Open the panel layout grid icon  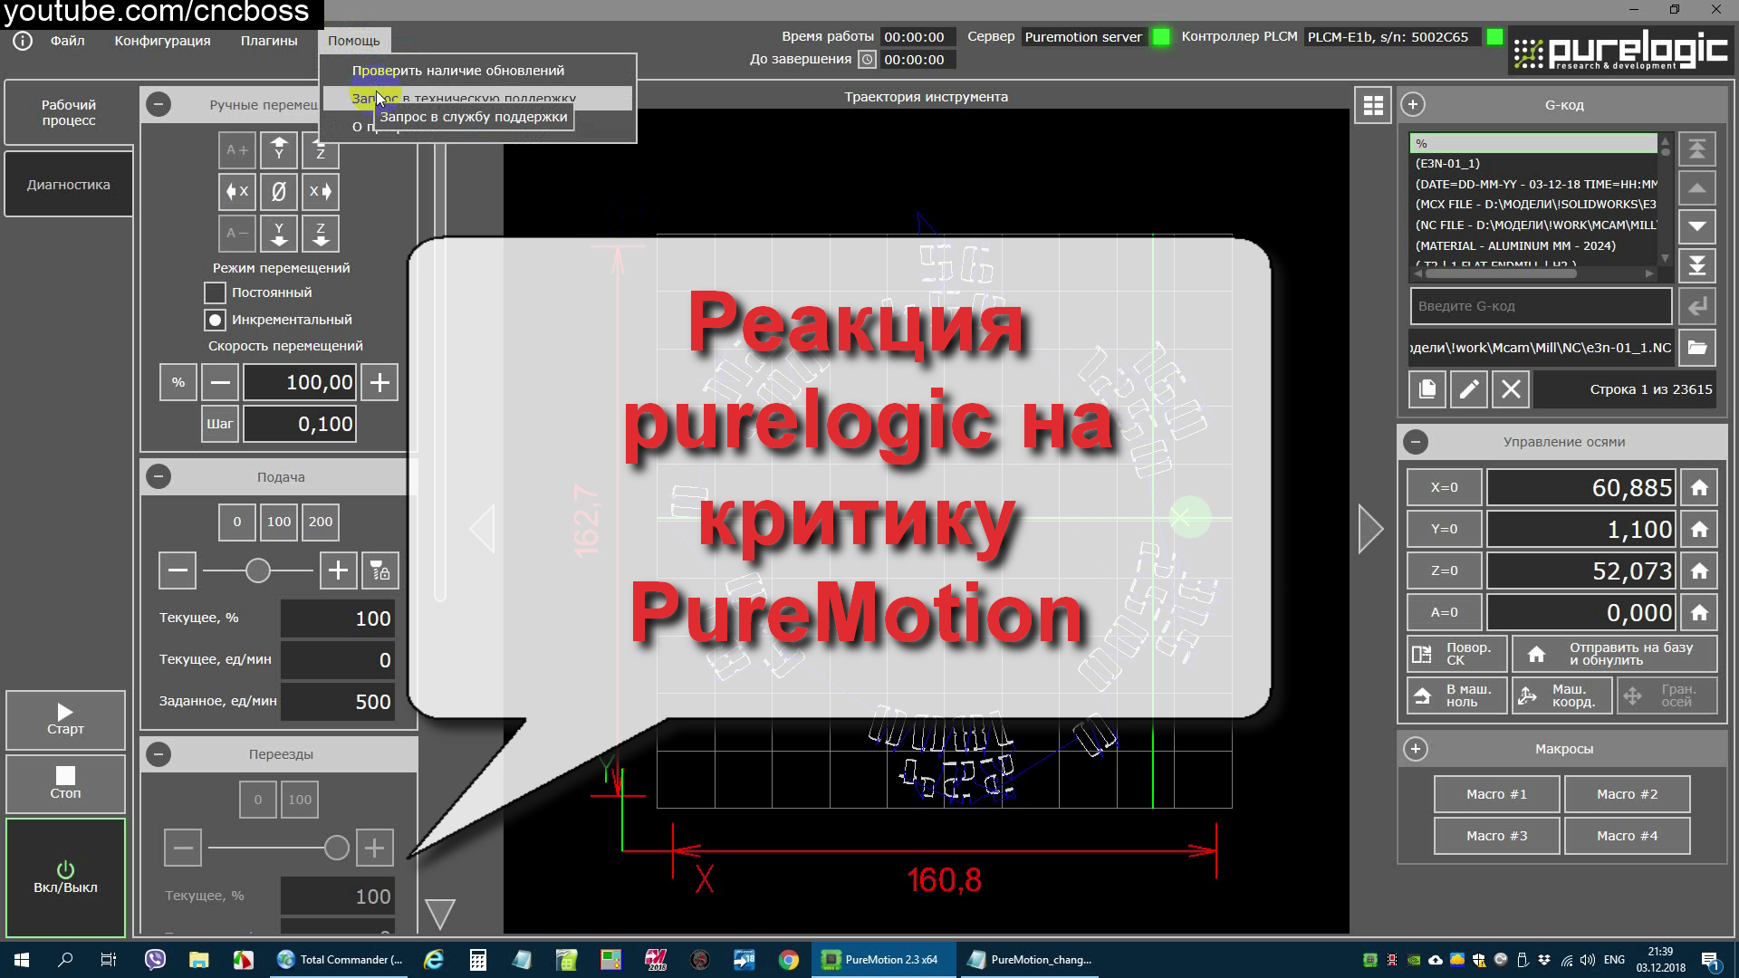(x=1373, y=105)
